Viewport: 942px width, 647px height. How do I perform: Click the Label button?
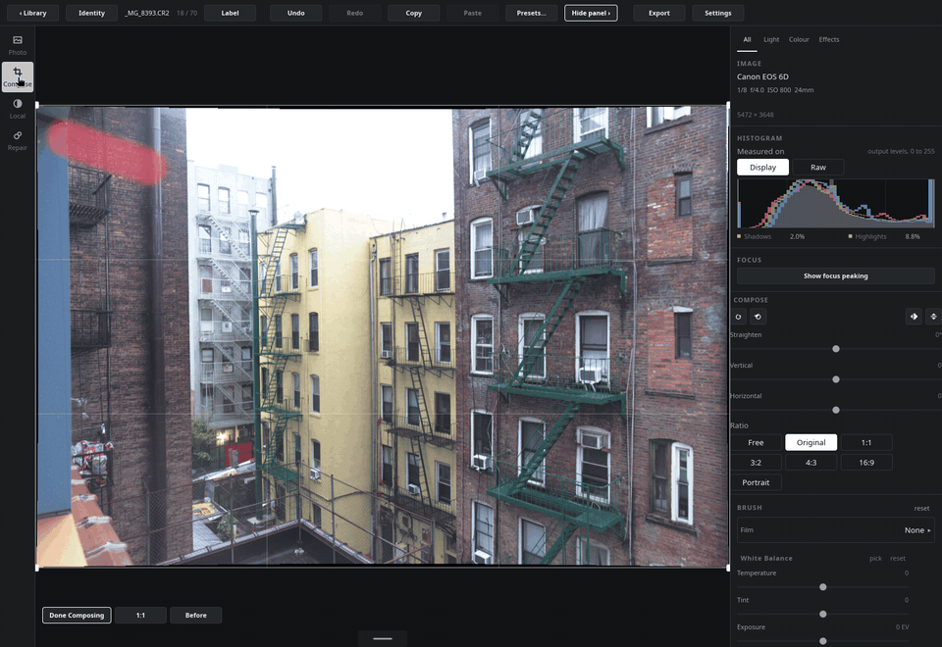pyautogui.click(x=230, y=13)
